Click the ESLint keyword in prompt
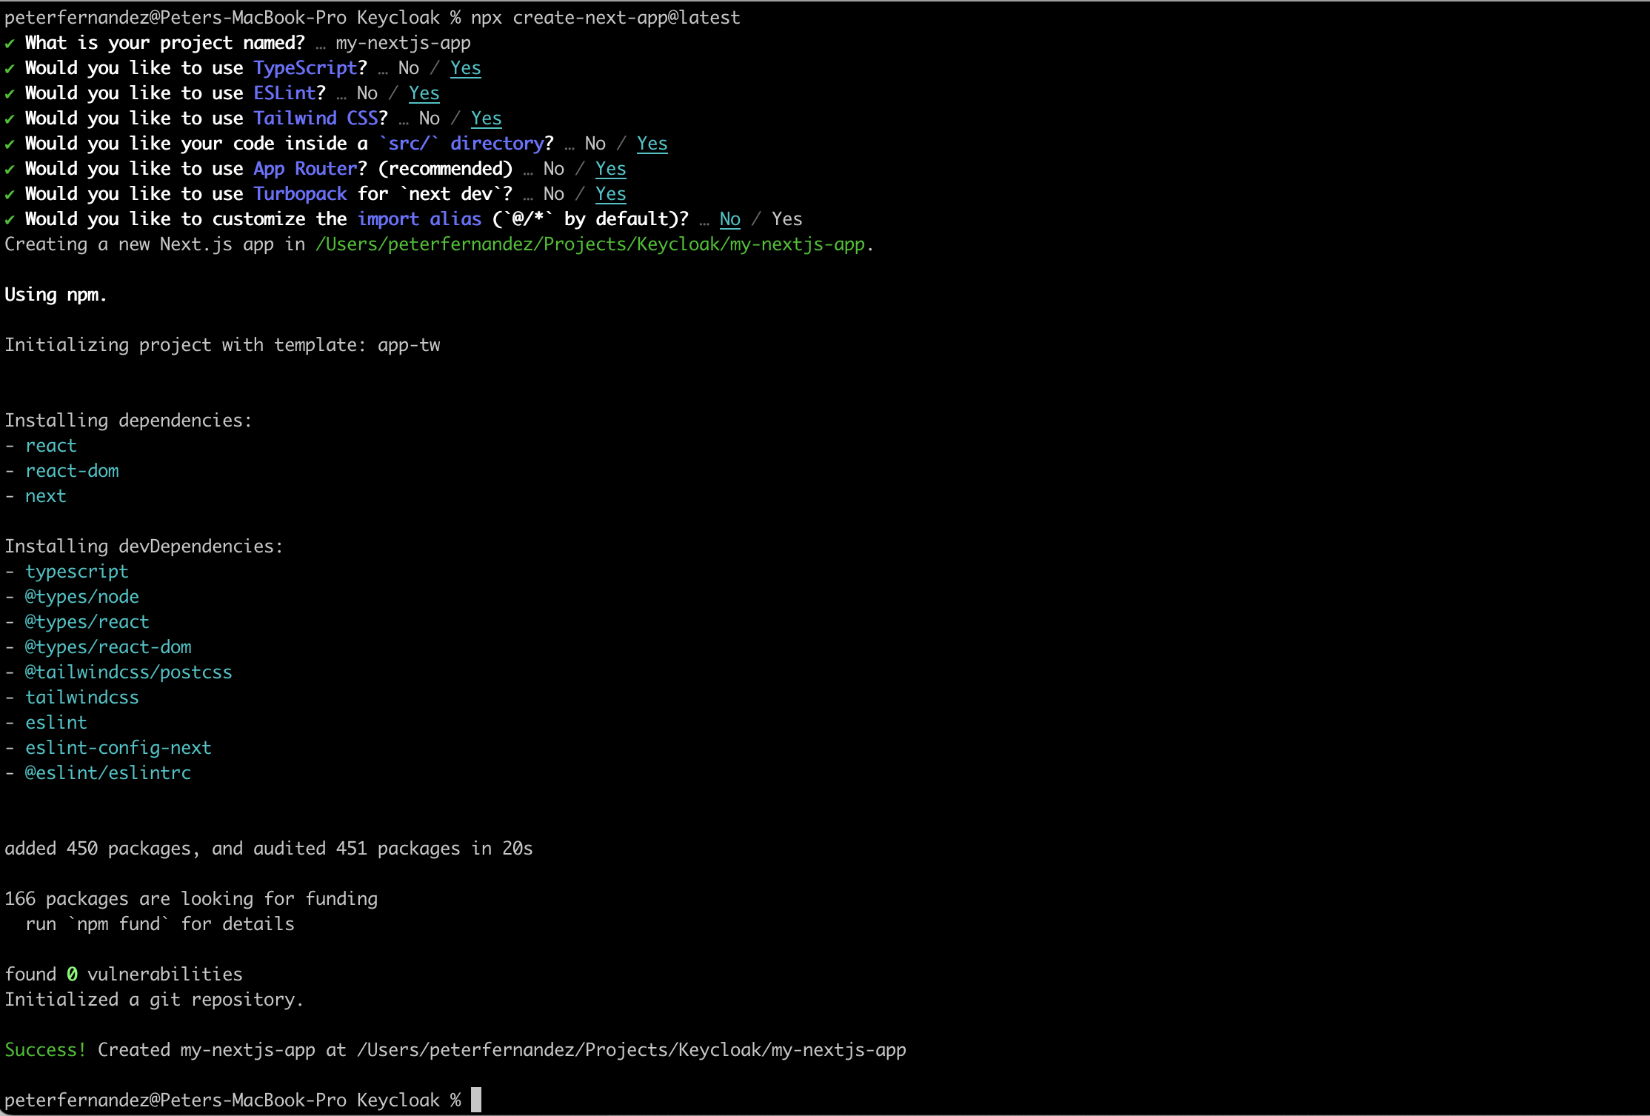 point(284,93)
